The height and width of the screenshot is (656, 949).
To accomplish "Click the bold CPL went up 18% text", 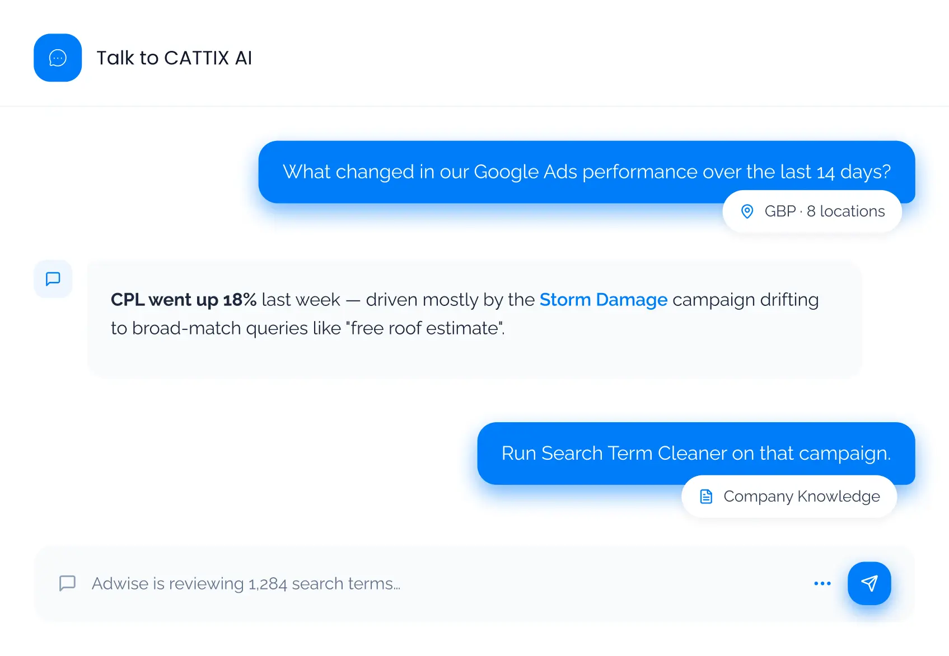I will pyautogui.click(x=184, y=300).
